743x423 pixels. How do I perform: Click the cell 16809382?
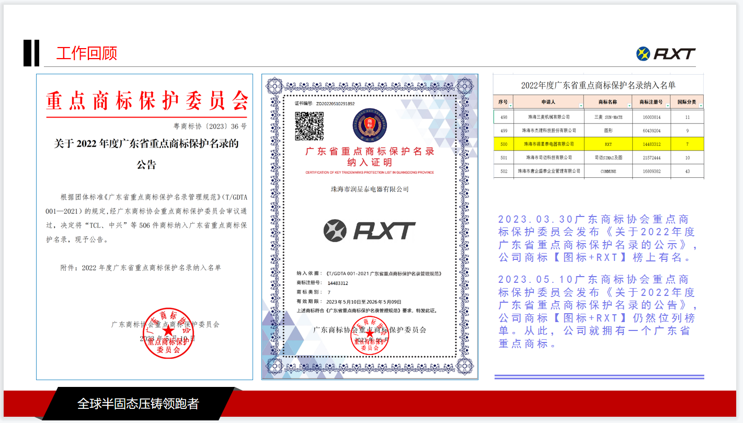(x=651, y=171)
